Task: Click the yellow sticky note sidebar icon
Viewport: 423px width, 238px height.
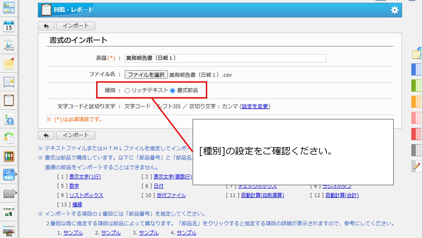Action: pos(9,63)
